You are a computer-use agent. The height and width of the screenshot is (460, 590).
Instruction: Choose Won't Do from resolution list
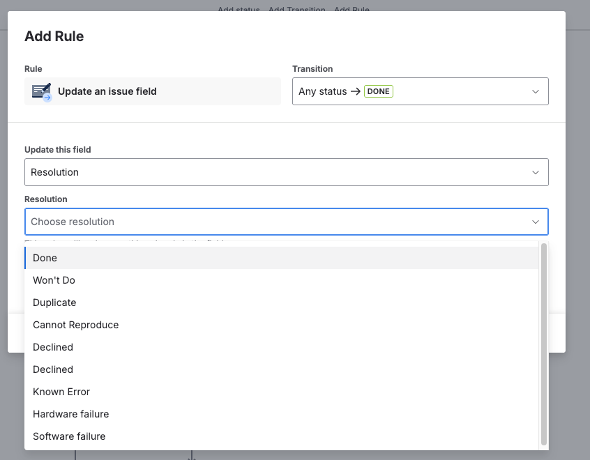[54, 280]
